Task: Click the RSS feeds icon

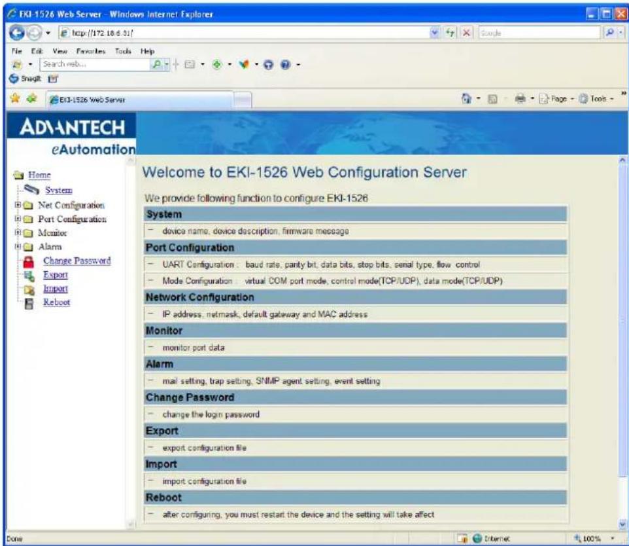Action: tap(492, 98)
